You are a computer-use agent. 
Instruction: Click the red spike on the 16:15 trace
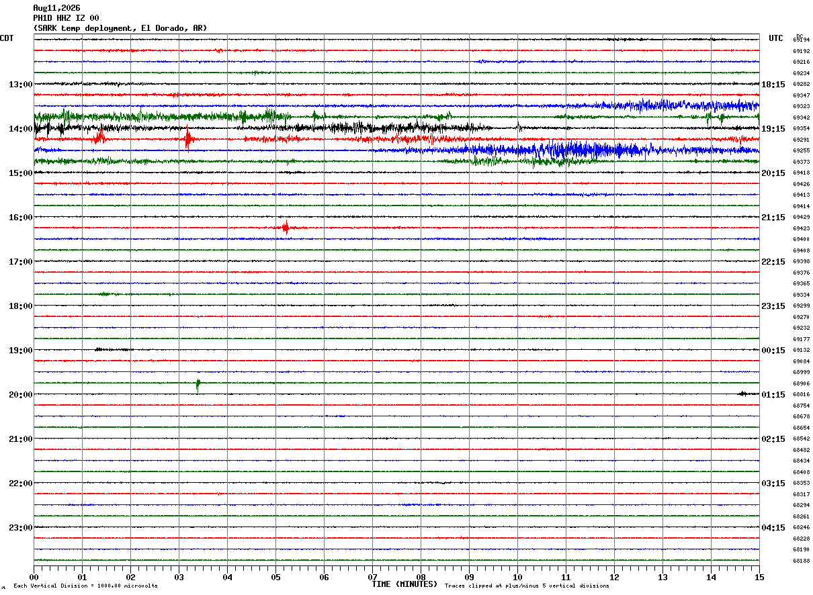tap(286, 228)
